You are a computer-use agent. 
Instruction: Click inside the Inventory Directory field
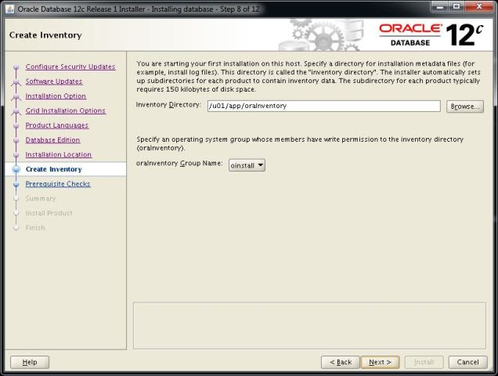[324, 106]
